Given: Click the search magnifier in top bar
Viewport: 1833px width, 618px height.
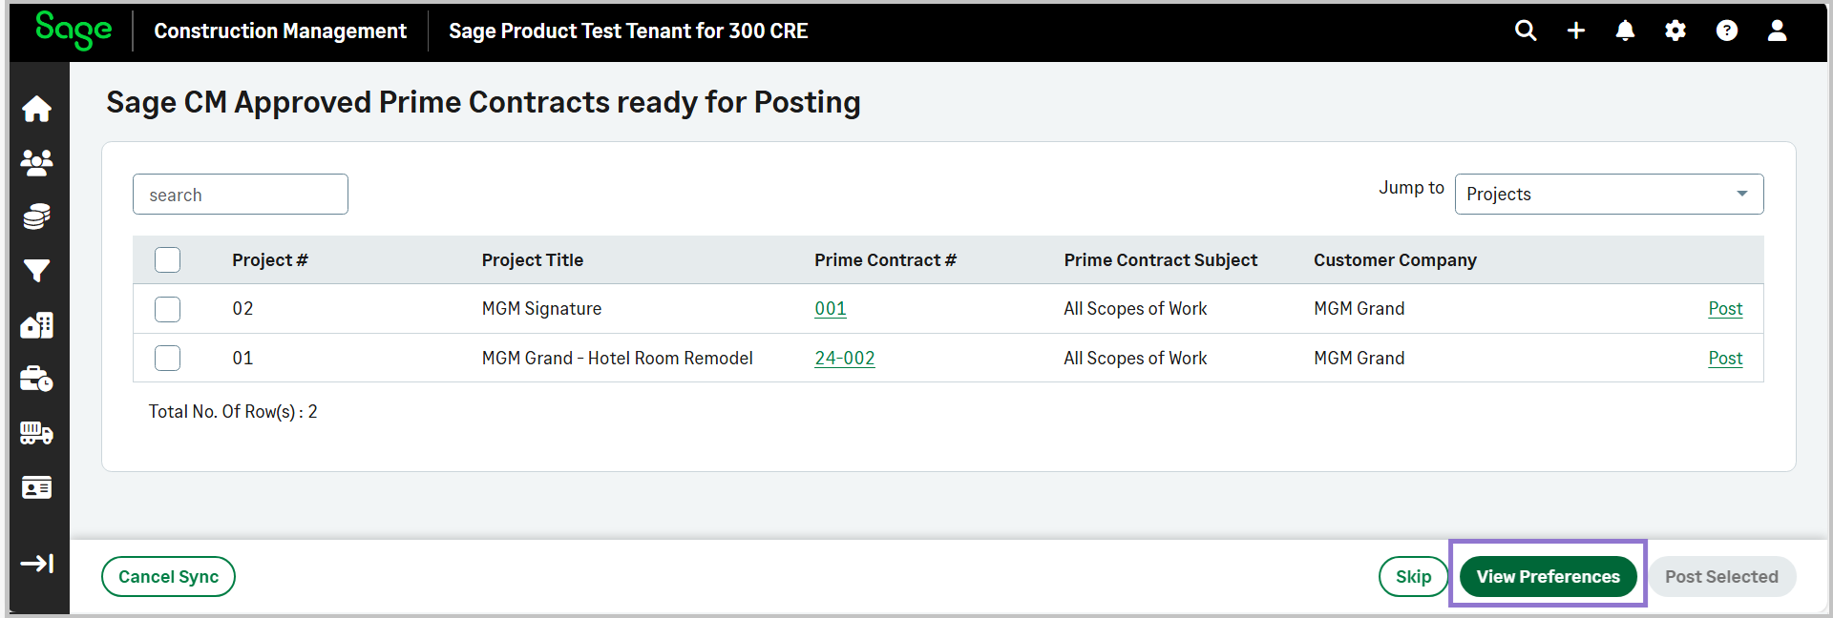Looking at the screenshot, I should coord(1526,31).
